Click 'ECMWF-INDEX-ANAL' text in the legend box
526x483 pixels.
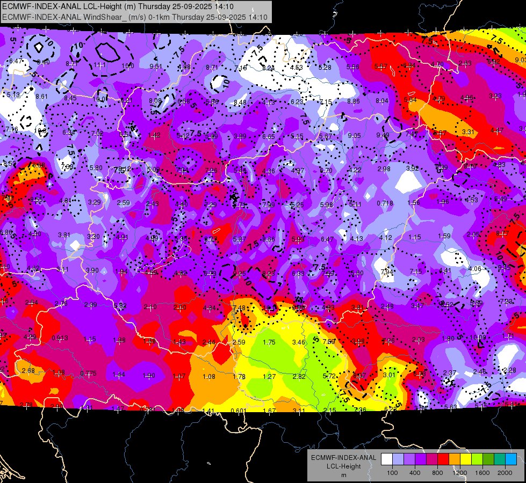[344, 458]
